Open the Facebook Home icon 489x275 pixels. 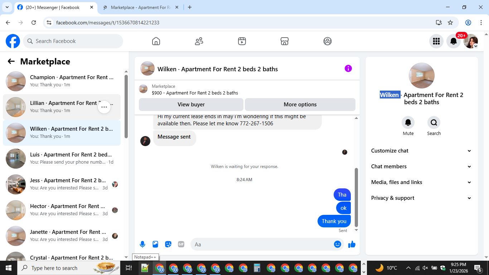pyautogui.click(x=156, y=41)
